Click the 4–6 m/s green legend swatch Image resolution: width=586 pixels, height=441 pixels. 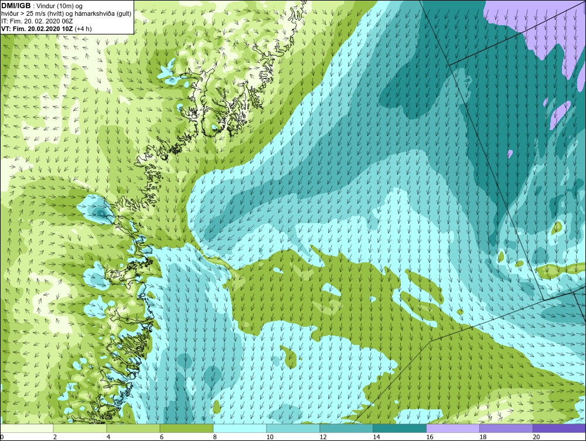tap(133, 428)
